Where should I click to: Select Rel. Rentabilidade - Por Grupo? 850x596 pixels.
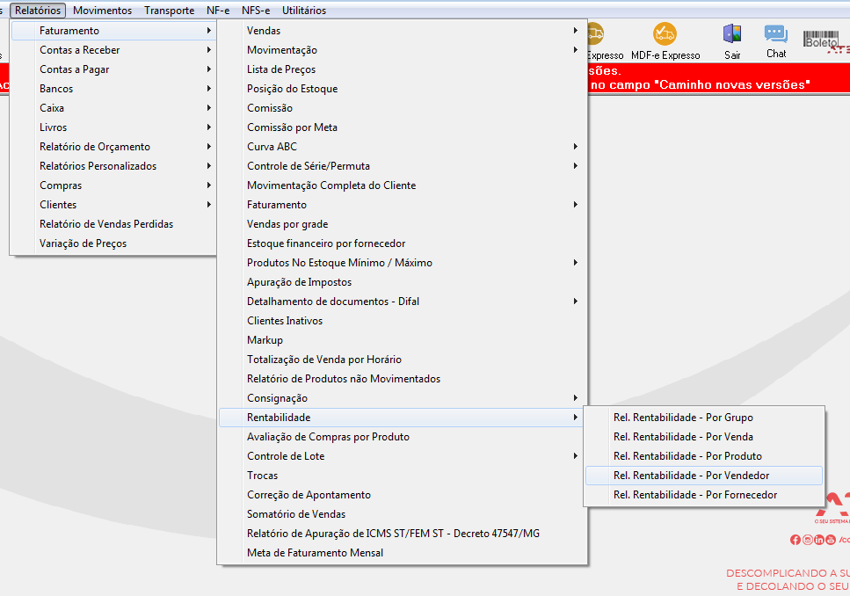coord(704,418)
